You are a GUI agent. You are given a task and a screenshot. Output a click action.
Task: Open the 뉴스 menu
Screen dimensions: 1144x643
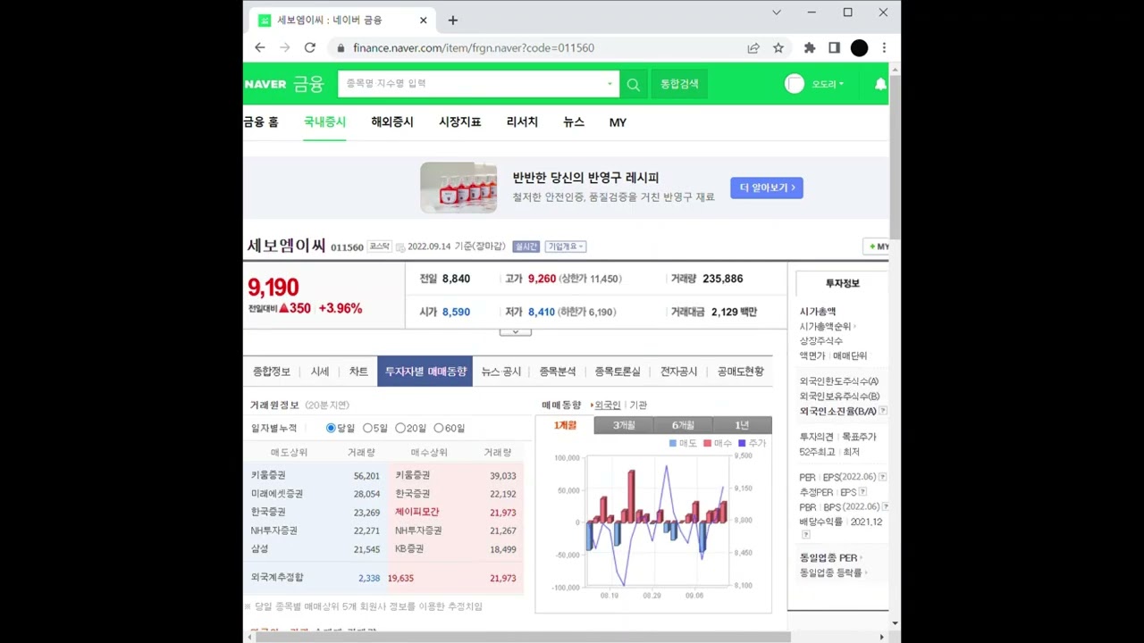[574, 122]
